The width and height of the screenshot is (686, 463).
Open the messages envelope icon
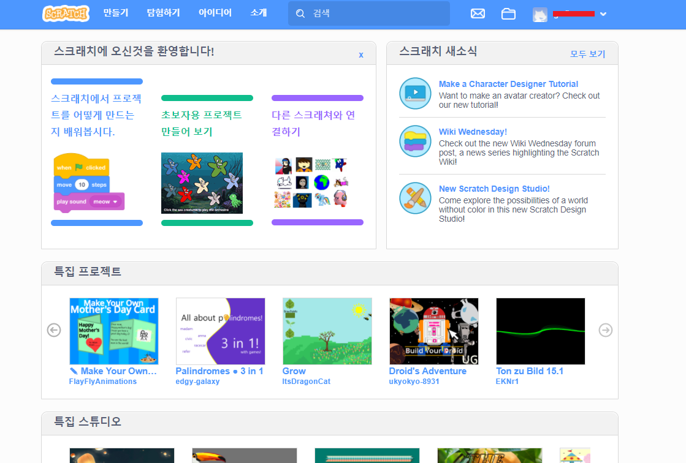click(478, 13)
